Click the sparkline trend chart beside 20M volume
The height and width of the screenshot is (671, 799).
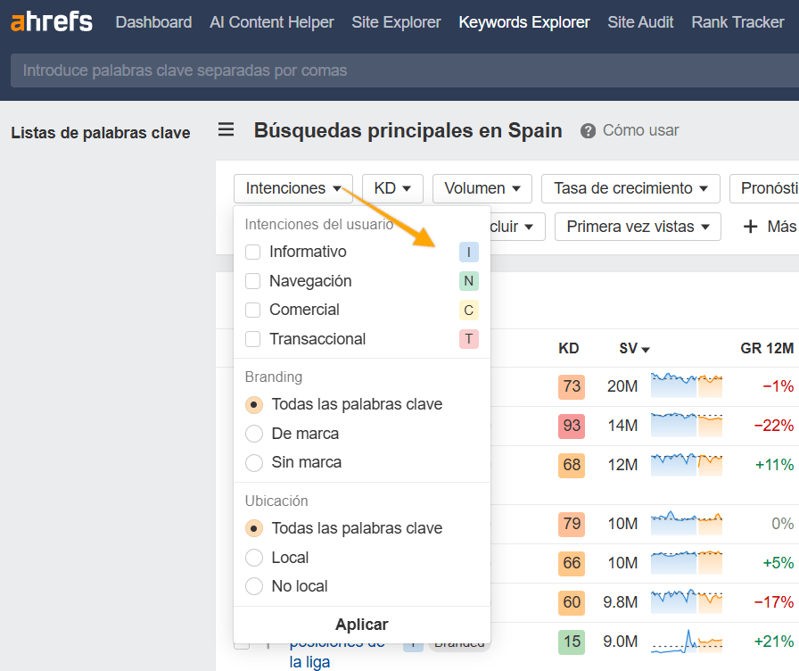point(686,386)
